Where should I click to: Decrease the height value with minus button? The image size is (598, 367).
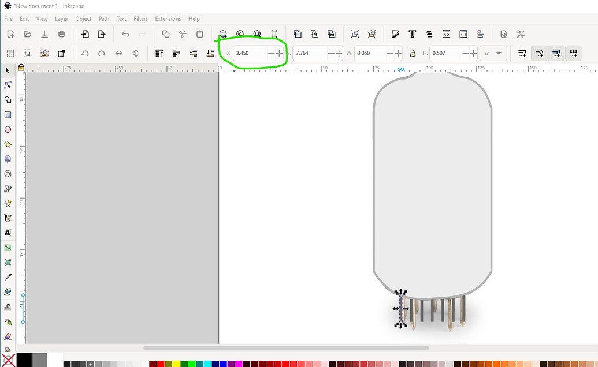tap(466, 53)
